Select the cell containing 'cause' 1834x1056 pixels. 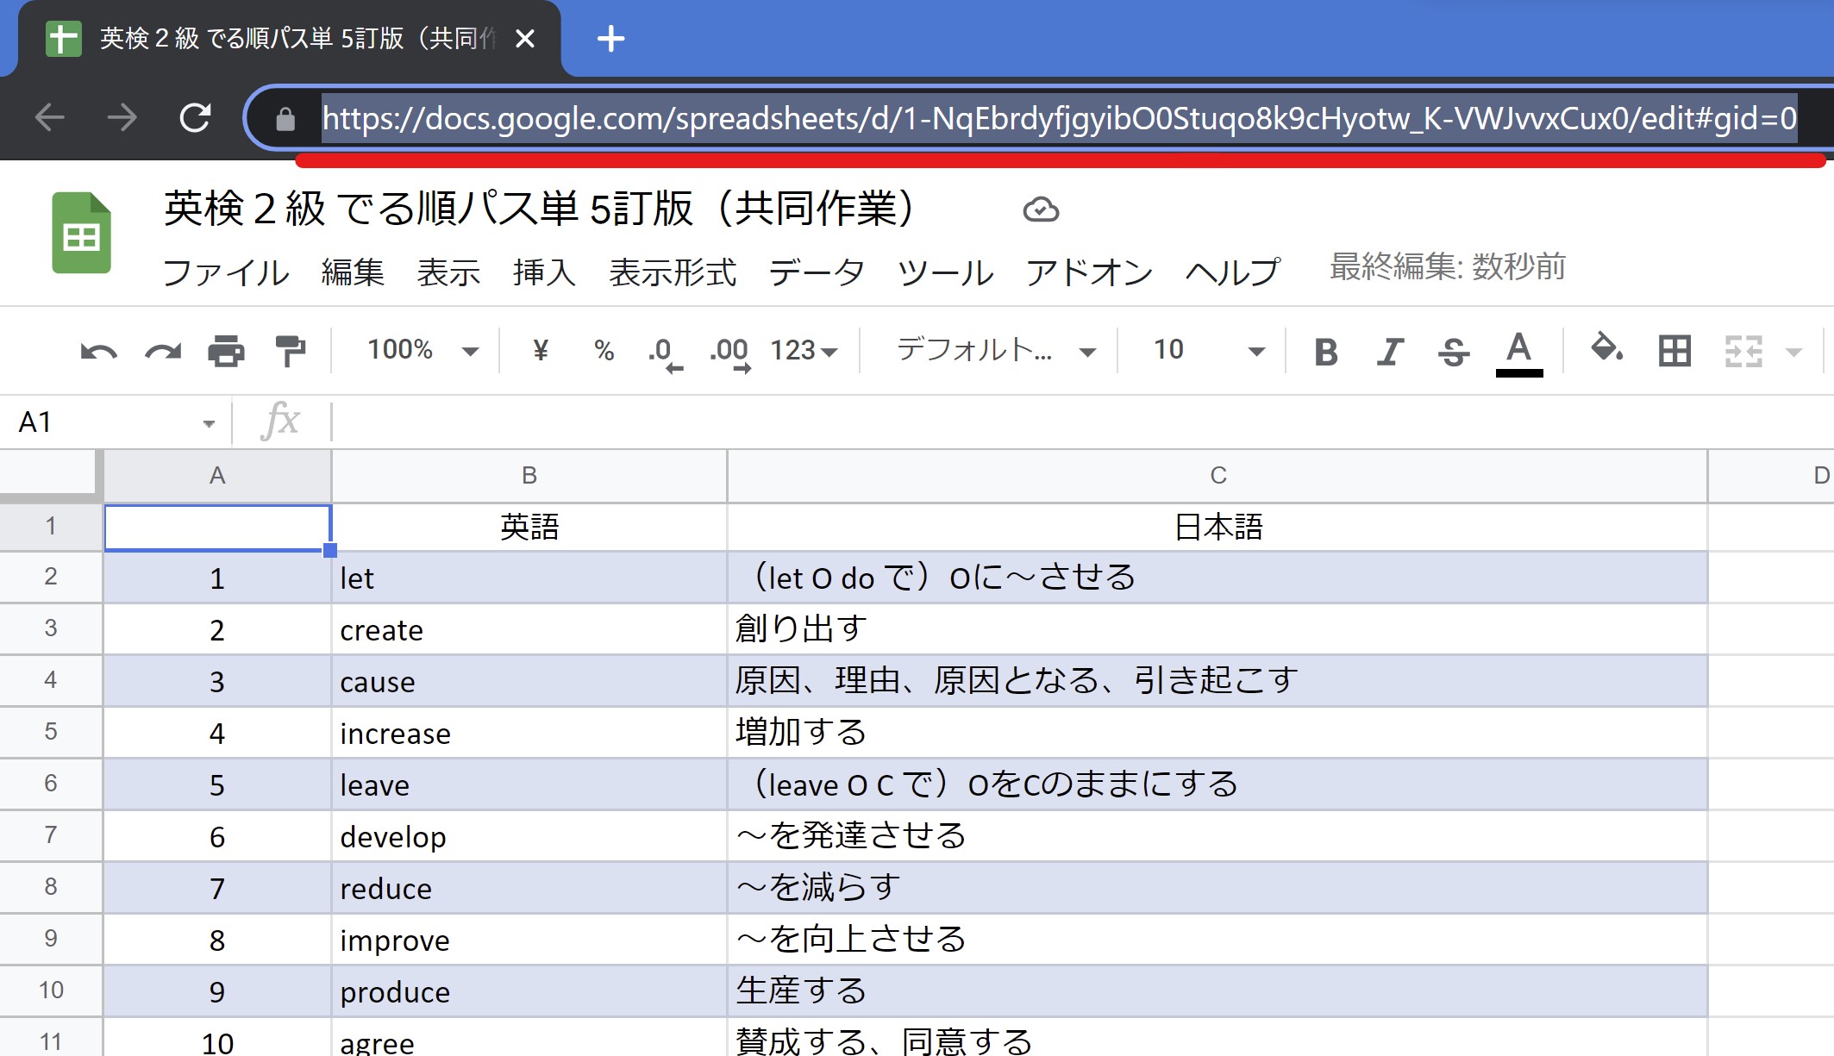click(529, 681)
